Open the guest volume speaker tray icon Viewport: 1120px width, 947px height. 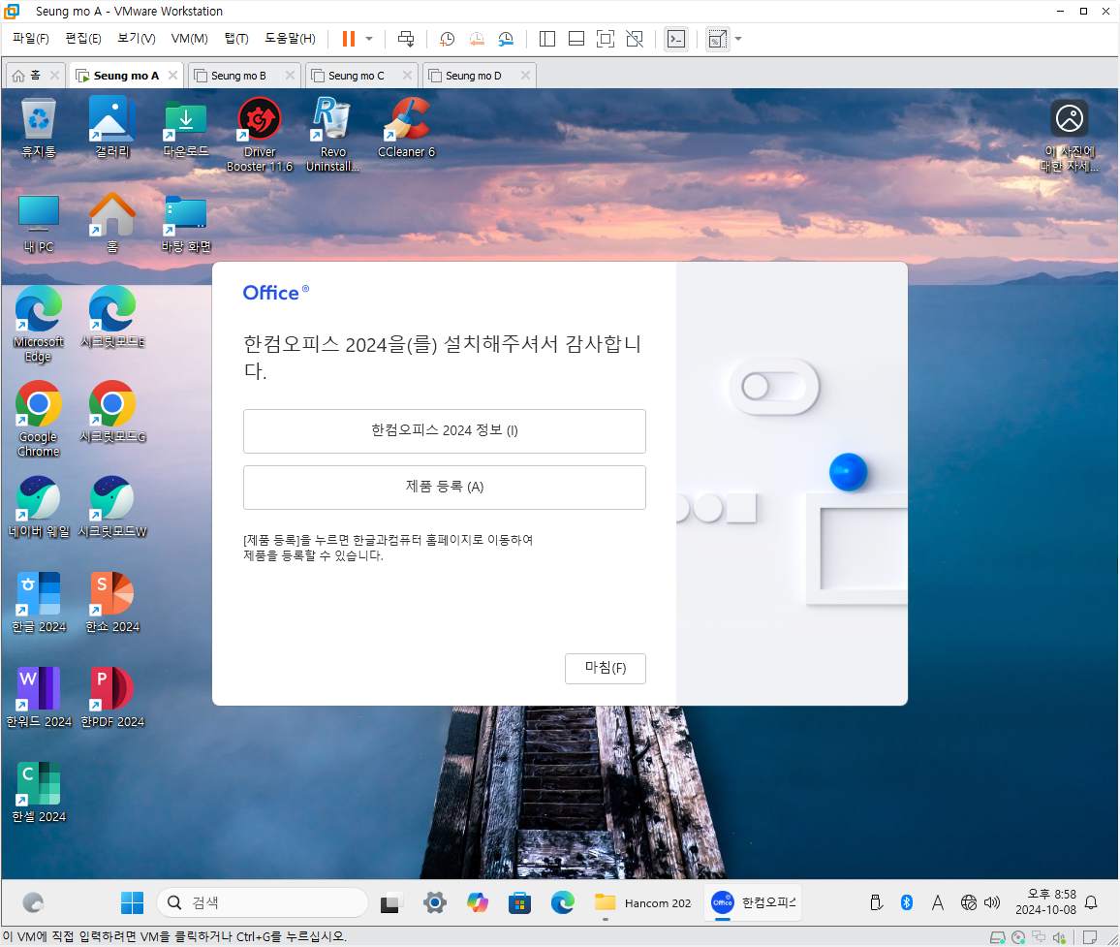pos(992,902)
